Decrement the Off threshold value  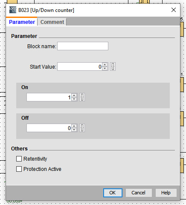(x=74, y=130)
